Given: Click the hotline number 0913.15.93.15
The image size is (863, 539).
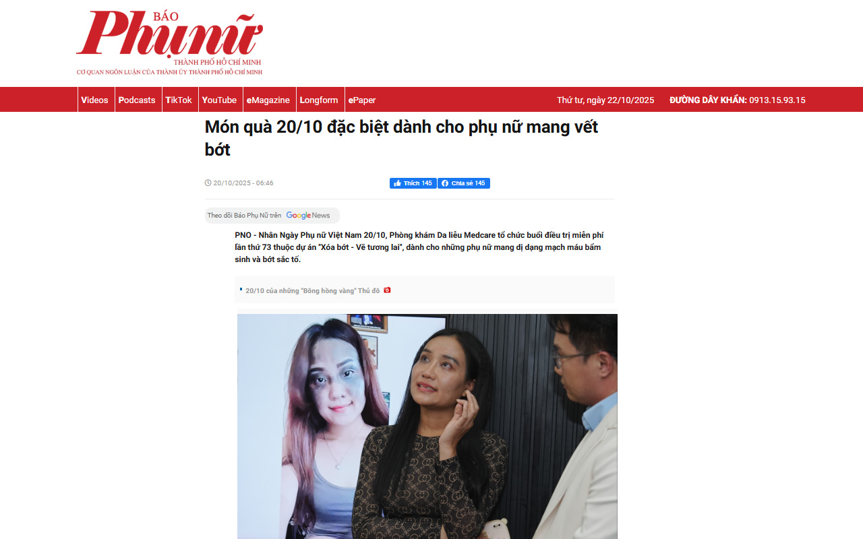Looking at the screenshot, I should coord(777,100).
